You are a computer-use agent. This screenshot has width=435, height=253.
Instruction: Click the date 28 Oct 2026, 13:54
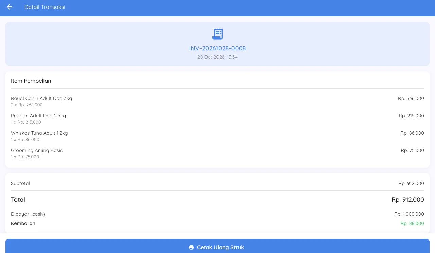(x=217, y=57)
